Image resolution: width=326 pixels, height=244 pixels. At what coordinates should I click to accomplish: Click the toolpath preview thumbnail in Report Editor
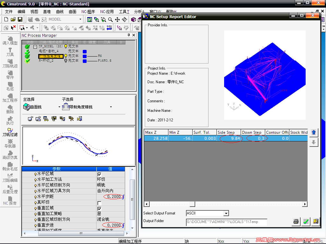click(265, 75)
